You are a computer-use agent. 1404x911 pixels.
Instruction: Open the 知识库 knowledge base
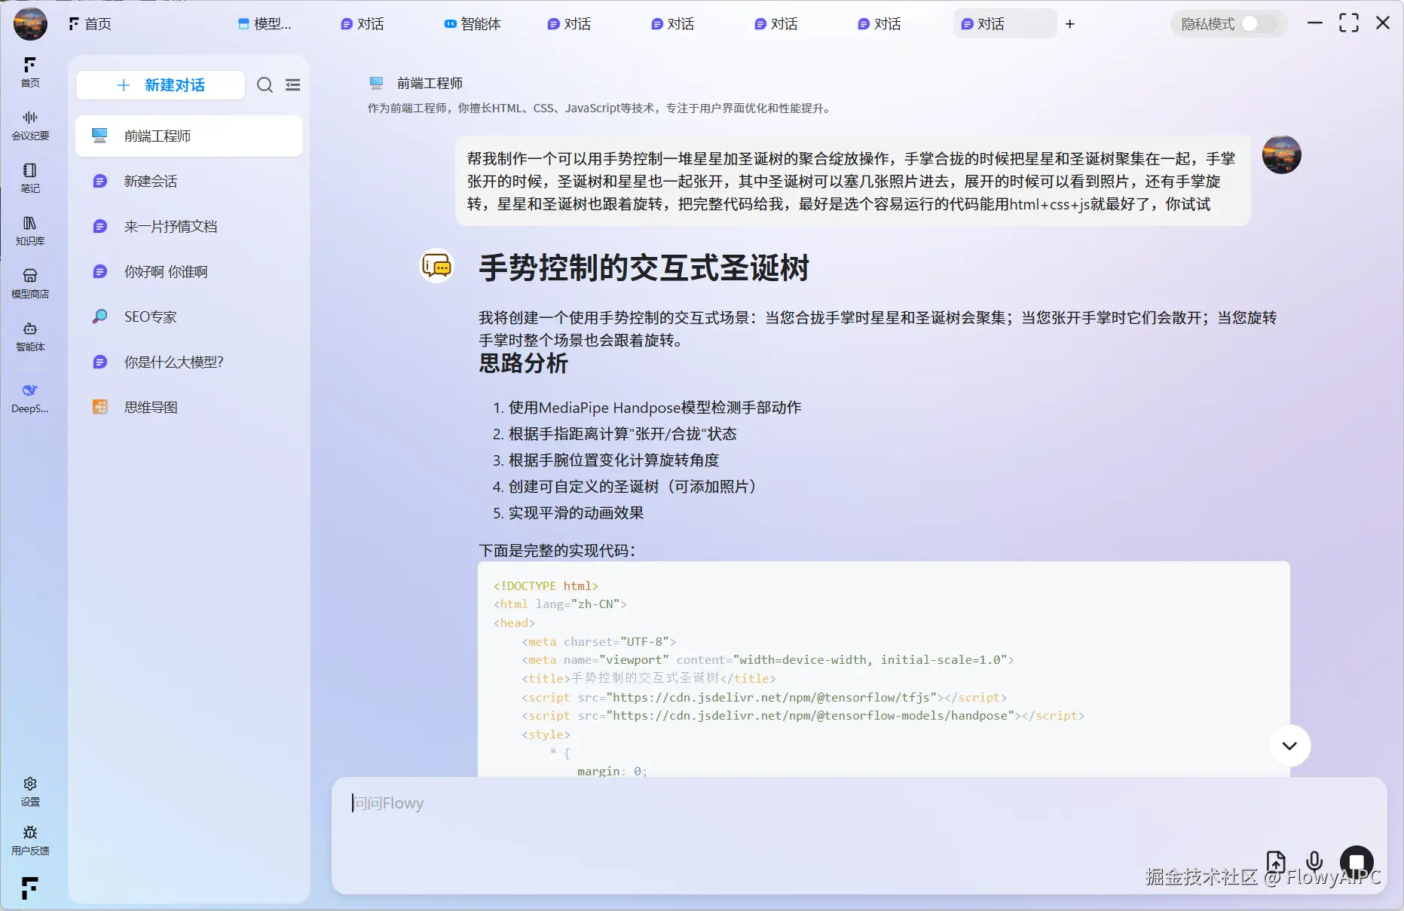(x=30, y=231)
